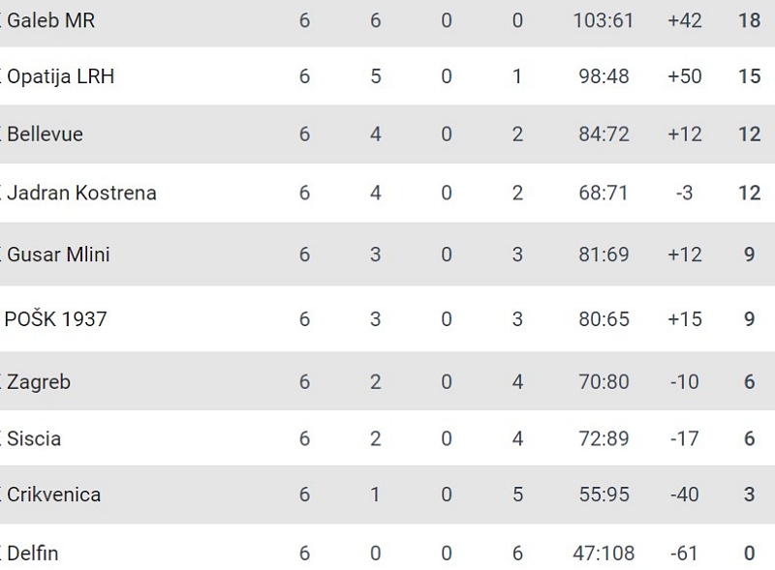Select the Opatija LRH team name
This screenshot has height=570, width=775.
tap(61, 76)
